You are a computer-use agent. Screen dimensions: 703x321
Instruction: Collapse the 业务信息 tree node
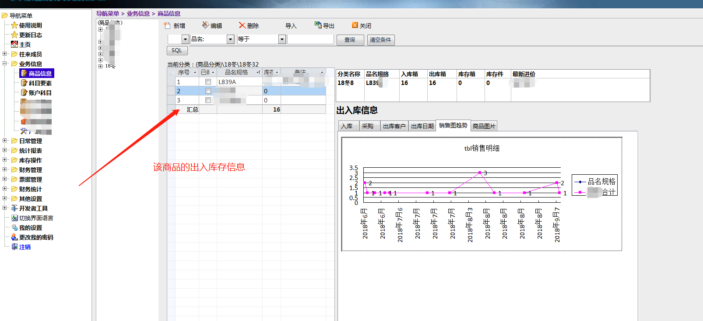(5, 63)
